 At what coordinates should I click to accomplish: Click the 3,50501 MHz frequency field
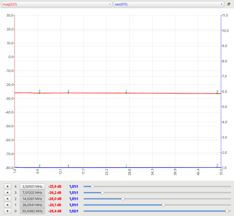tap(32, 186)
